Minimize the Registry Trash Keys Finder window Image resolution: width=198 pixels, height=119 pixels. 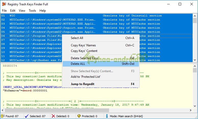coord(168,4)
